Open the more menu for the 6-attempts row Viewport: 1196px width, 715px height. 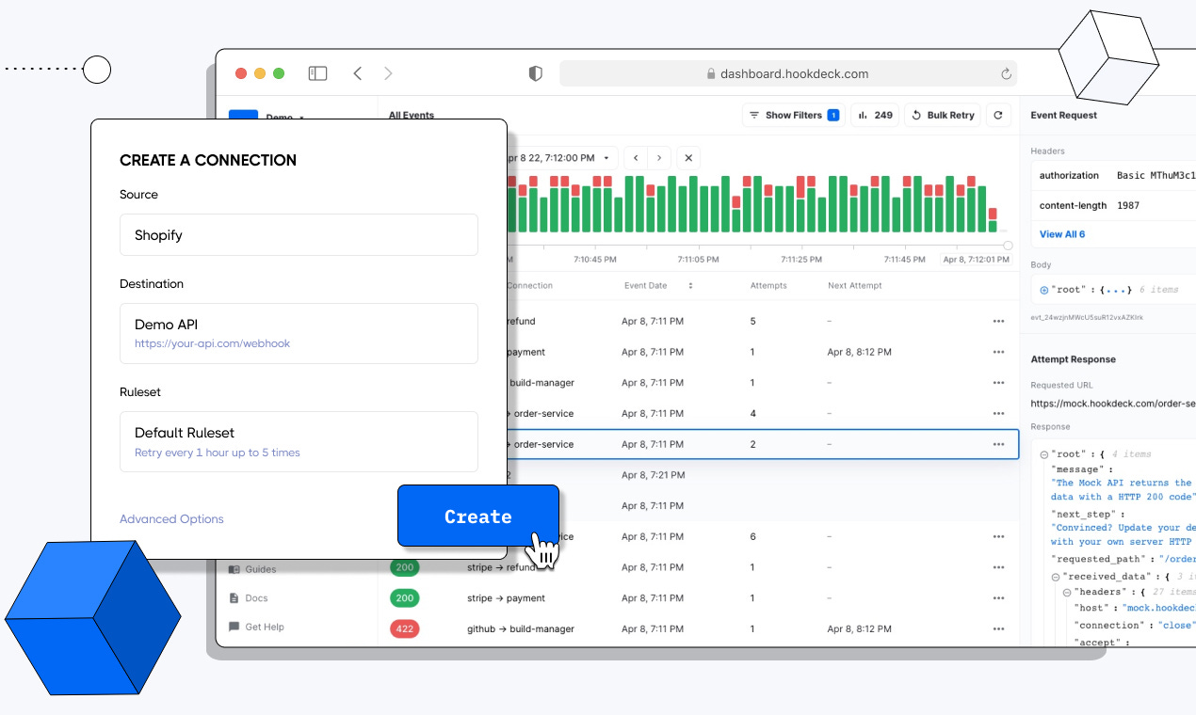998,536
